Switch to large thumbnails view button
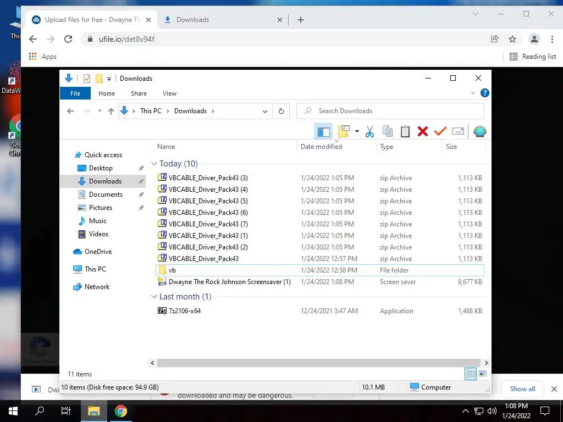Screen dimensions: 563x422 (483, 374)
